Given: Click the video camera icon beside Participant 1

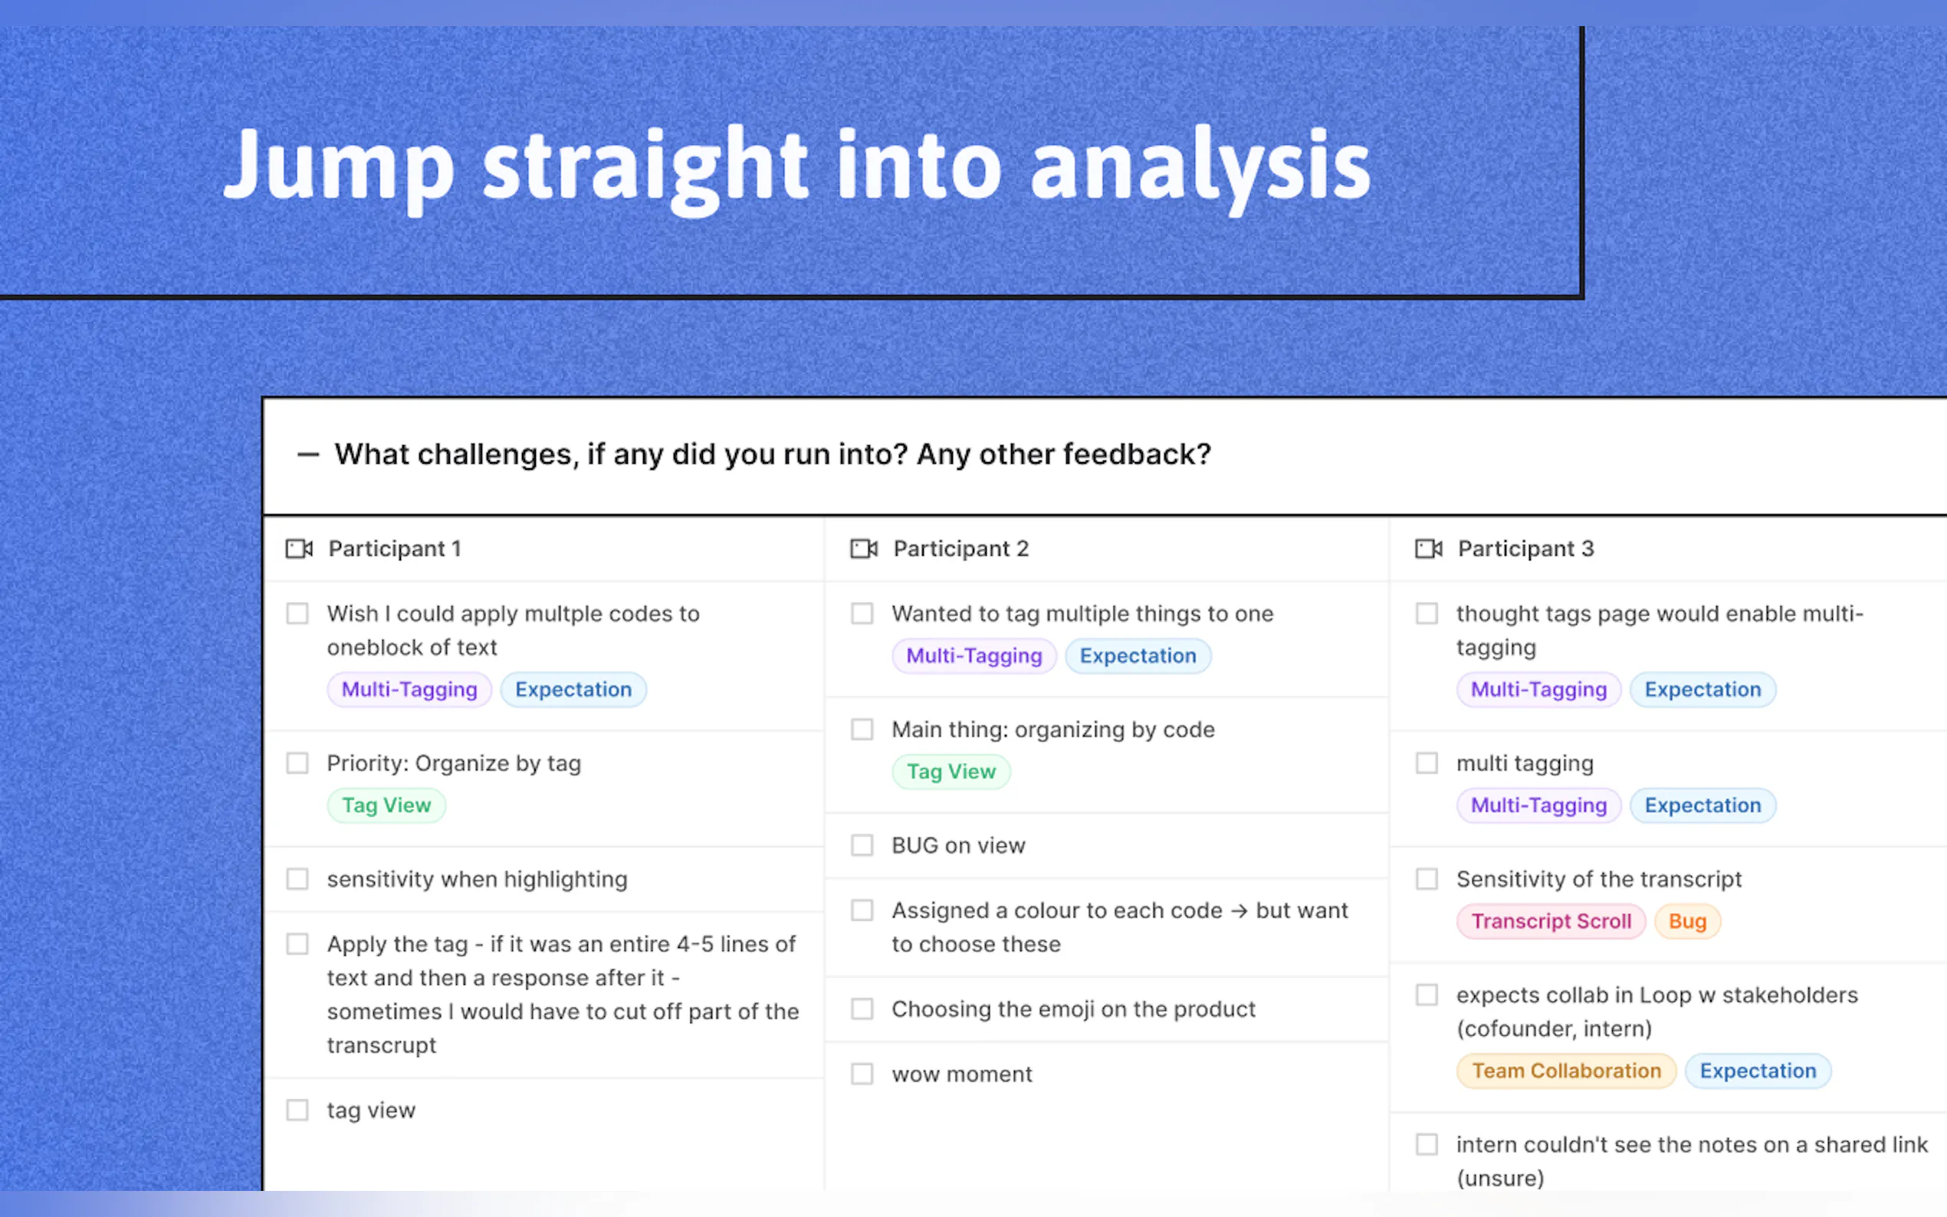Looking at the screenshot, I should click(x=300, y=549).
